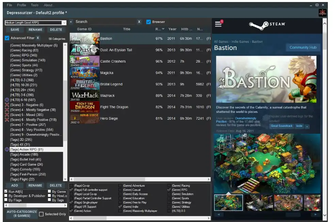Click the Hero Siege banner image
Screen dimensions: 335x222
tap(85, 118)
